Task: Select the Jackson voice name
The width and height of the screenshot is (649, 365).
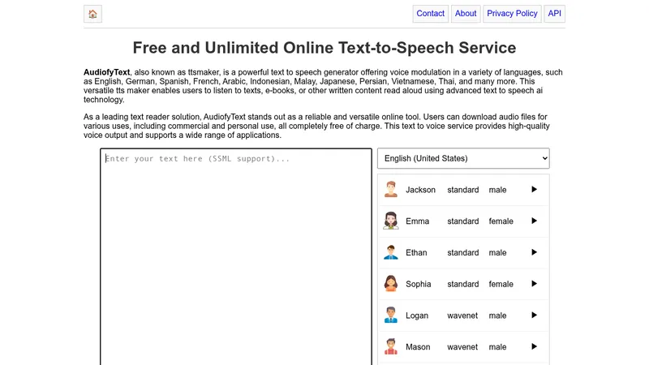Action: click(420, 190)
